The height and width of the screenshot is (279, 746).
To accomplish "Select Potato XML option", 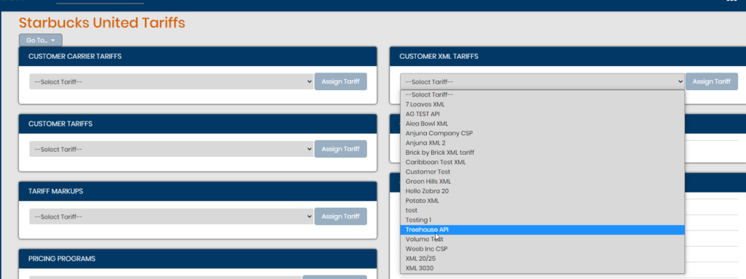I will pos(542,201).
